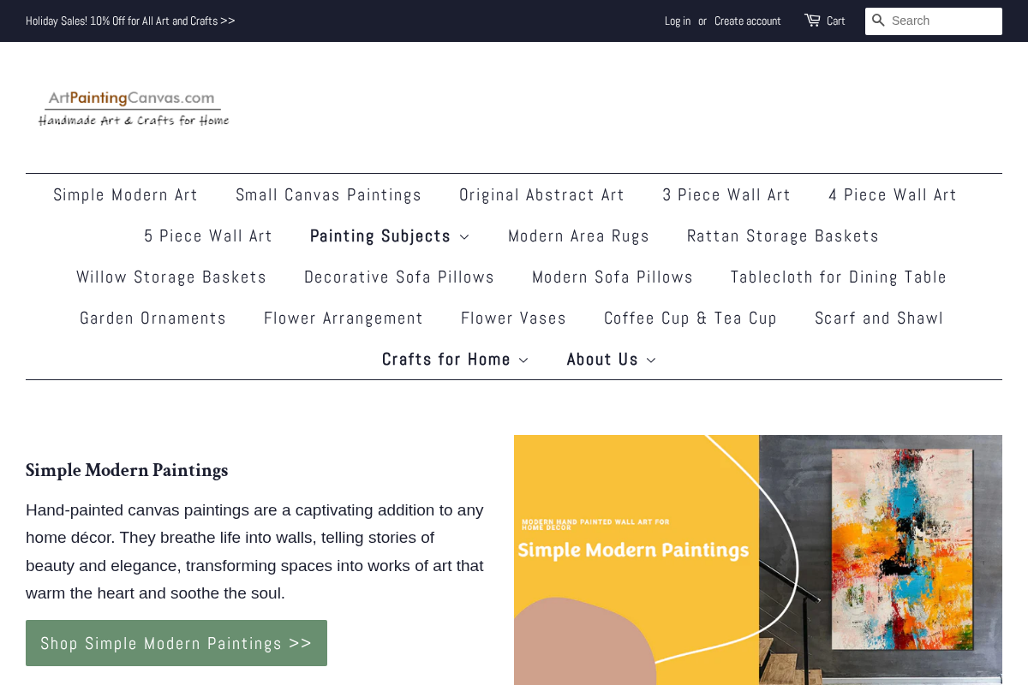Click the Simple Modern Paintings banner image

[758, 560]
